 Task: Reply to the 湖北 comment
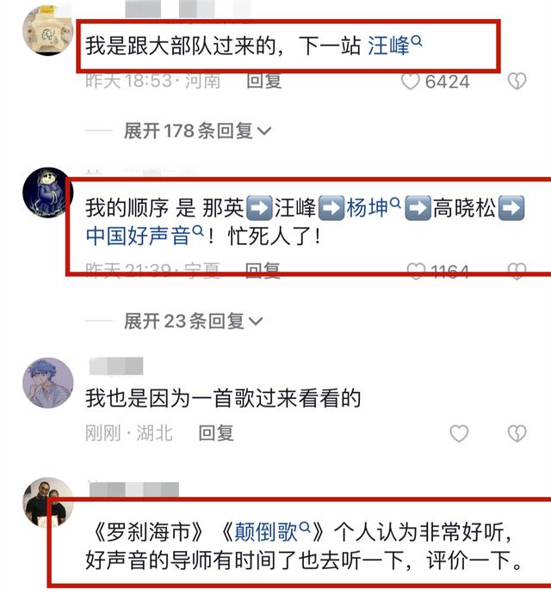click(x=216, y=433)
